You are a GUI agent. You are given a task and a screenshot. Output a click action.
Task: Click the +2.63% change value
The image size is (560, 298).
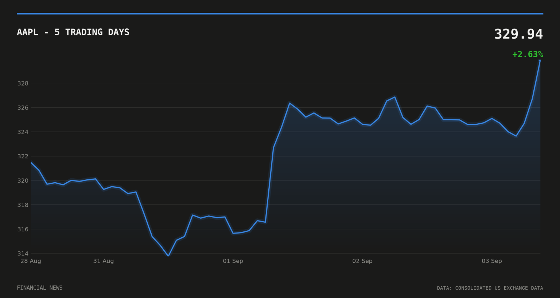click(528, 54)
